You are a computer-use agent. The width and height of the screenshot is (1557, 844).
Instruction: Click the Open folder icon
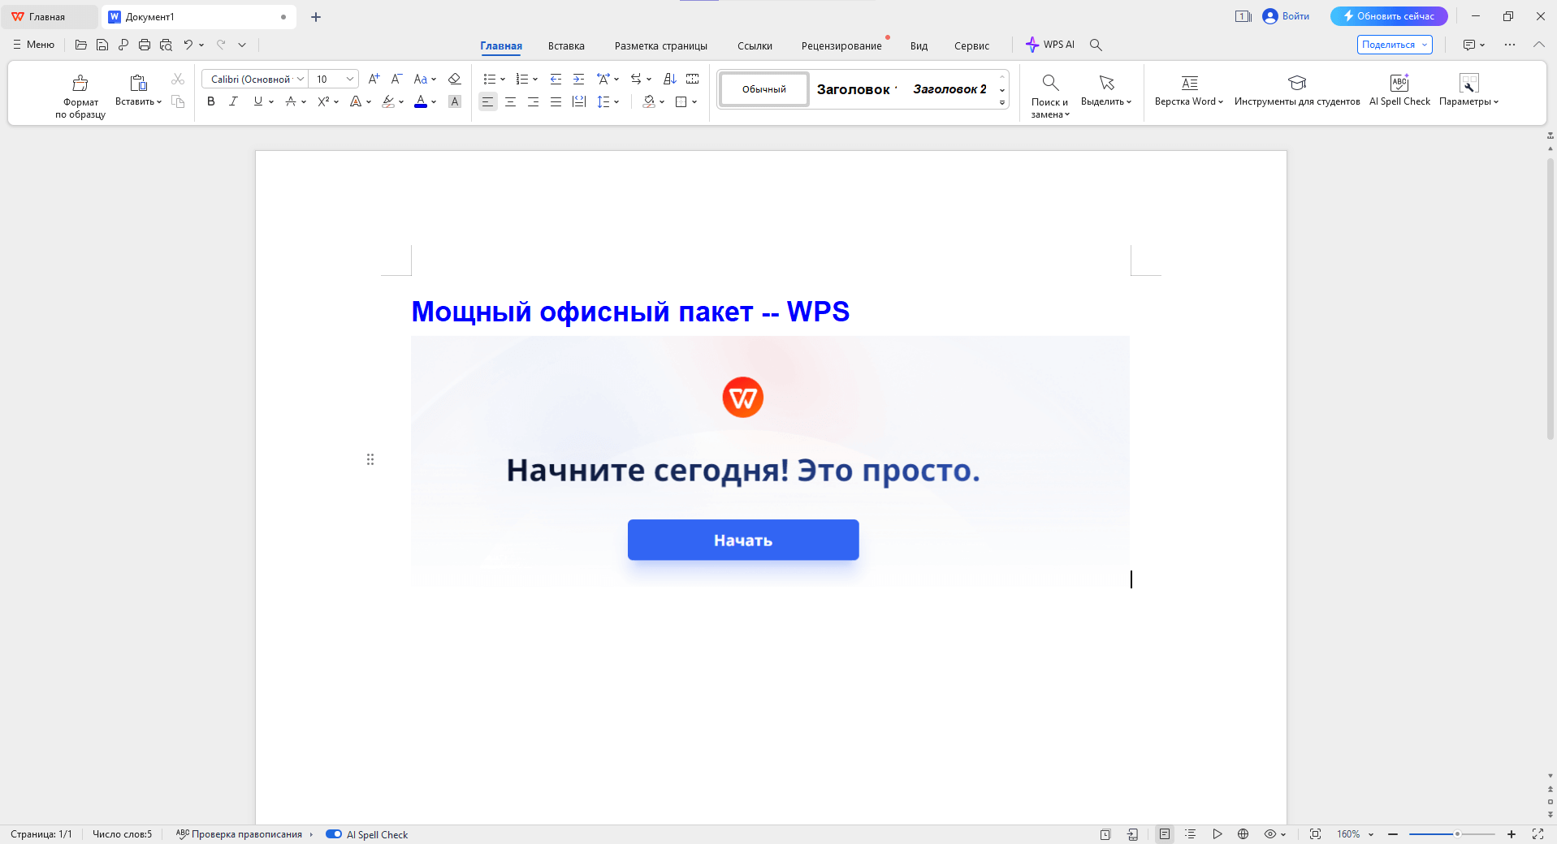coord(81,45)
